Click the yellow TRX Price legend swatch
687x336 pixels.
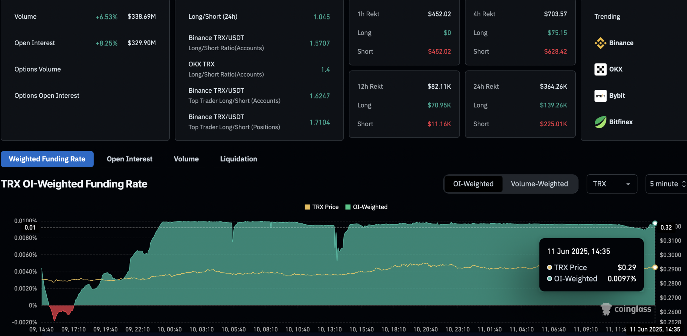coord(307,207)
